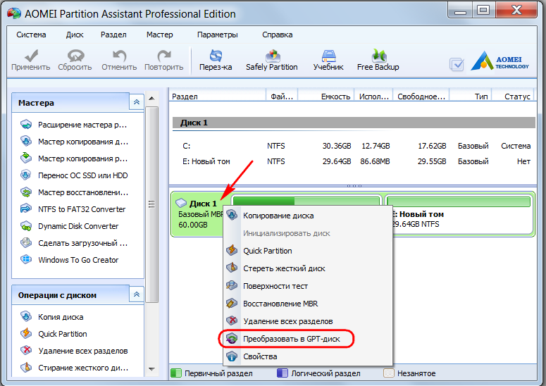The width and height of the screenshot is (546, 386).
Task: Choose Удаление всех разделов in context menu
Action: pos(308,321)
